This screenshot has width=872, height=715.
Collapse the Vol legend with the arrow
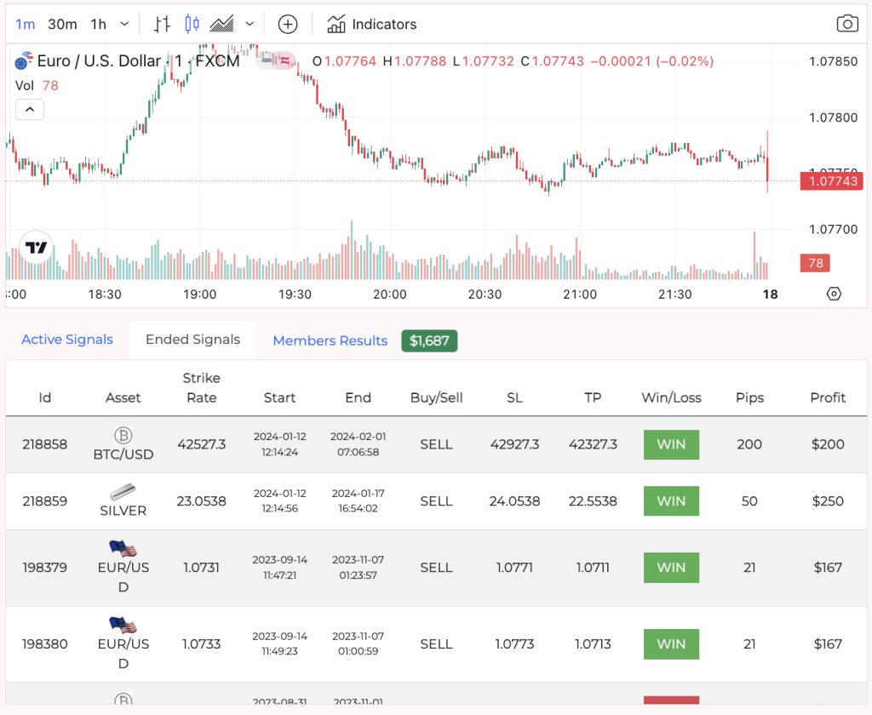pos(29,109)
